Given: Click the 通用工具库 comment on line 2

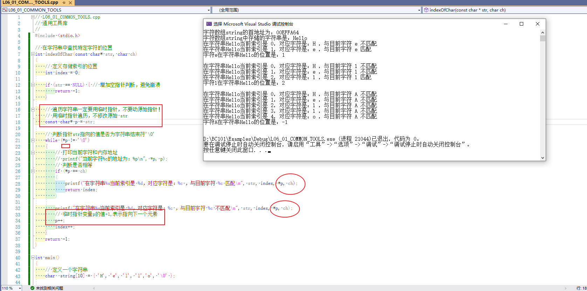Looking at the screenshot, I should [x=51, y=23].
